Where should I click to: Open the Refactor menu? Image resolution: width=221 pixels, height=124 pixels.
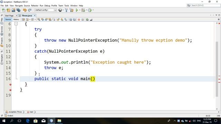(x=35, y=6)
